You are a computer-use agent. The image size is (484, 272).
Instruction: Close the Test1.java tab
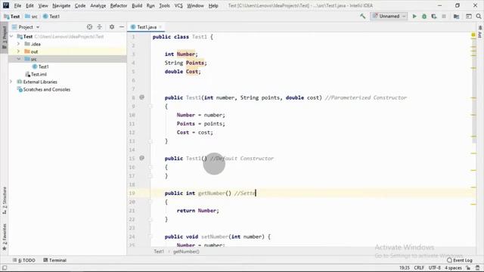point(160,27)
